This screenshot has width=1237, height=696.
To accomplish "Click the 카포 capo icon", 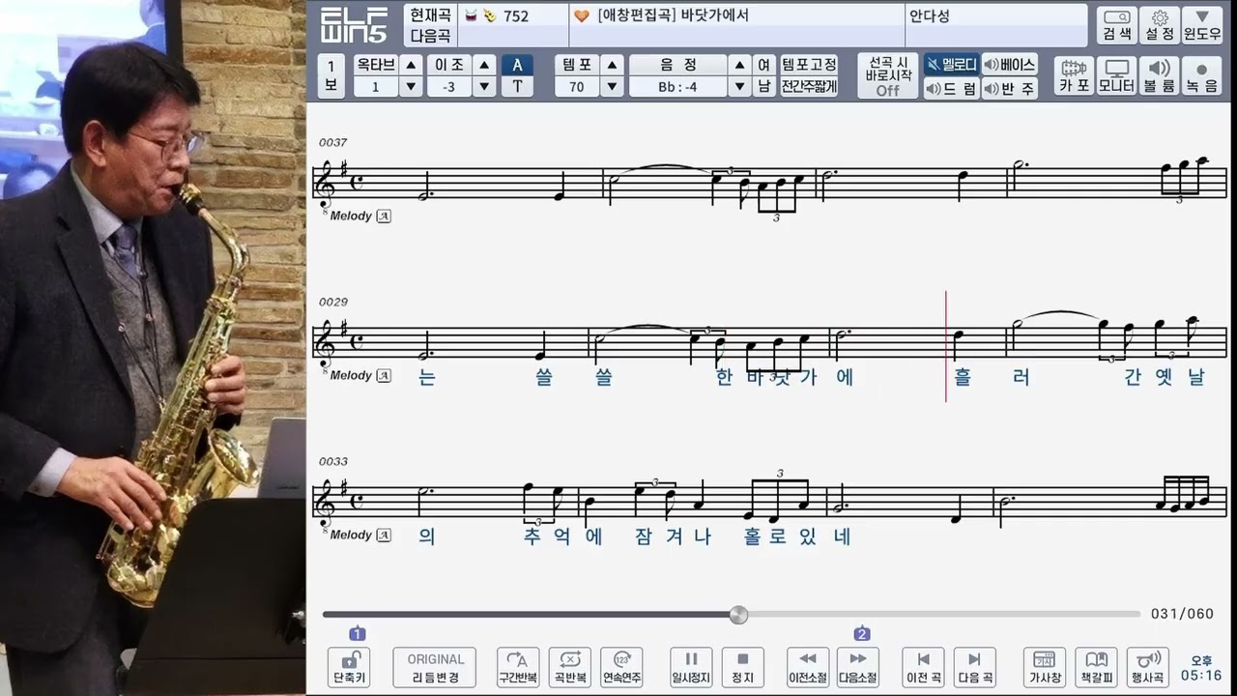I will pyautogui.click(x=1075, y=75).
